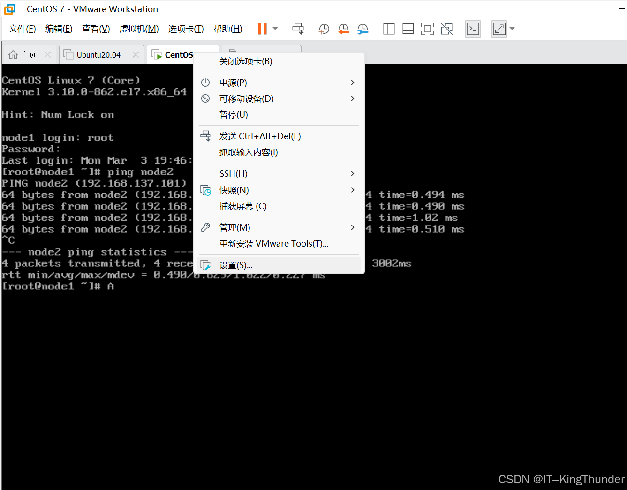
Task: Choose 暂停(U) from the context menu
Action: point(279,114)
